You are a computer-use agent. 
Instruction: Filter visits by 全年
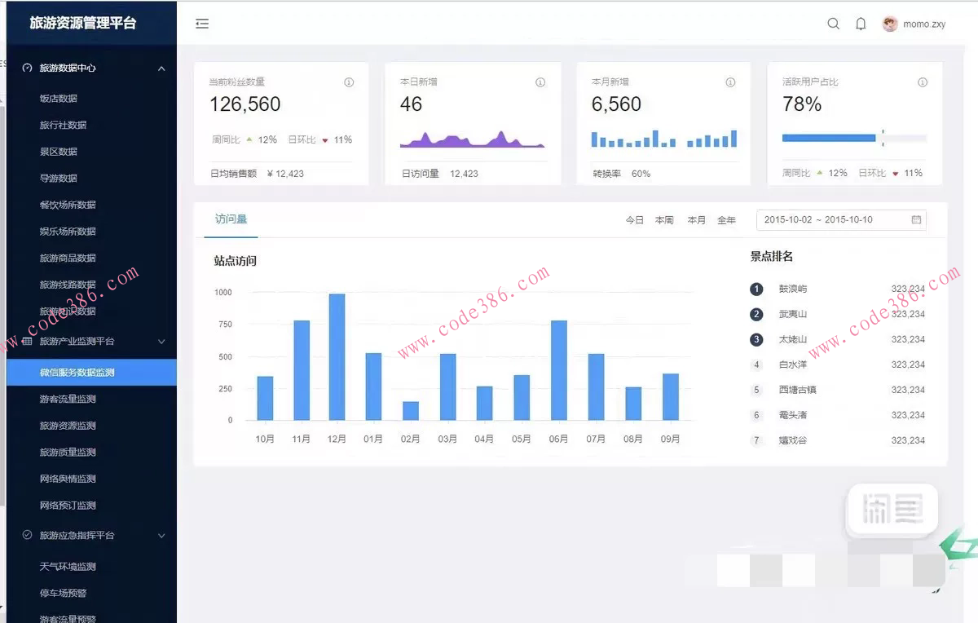click(x=726, y=220)
